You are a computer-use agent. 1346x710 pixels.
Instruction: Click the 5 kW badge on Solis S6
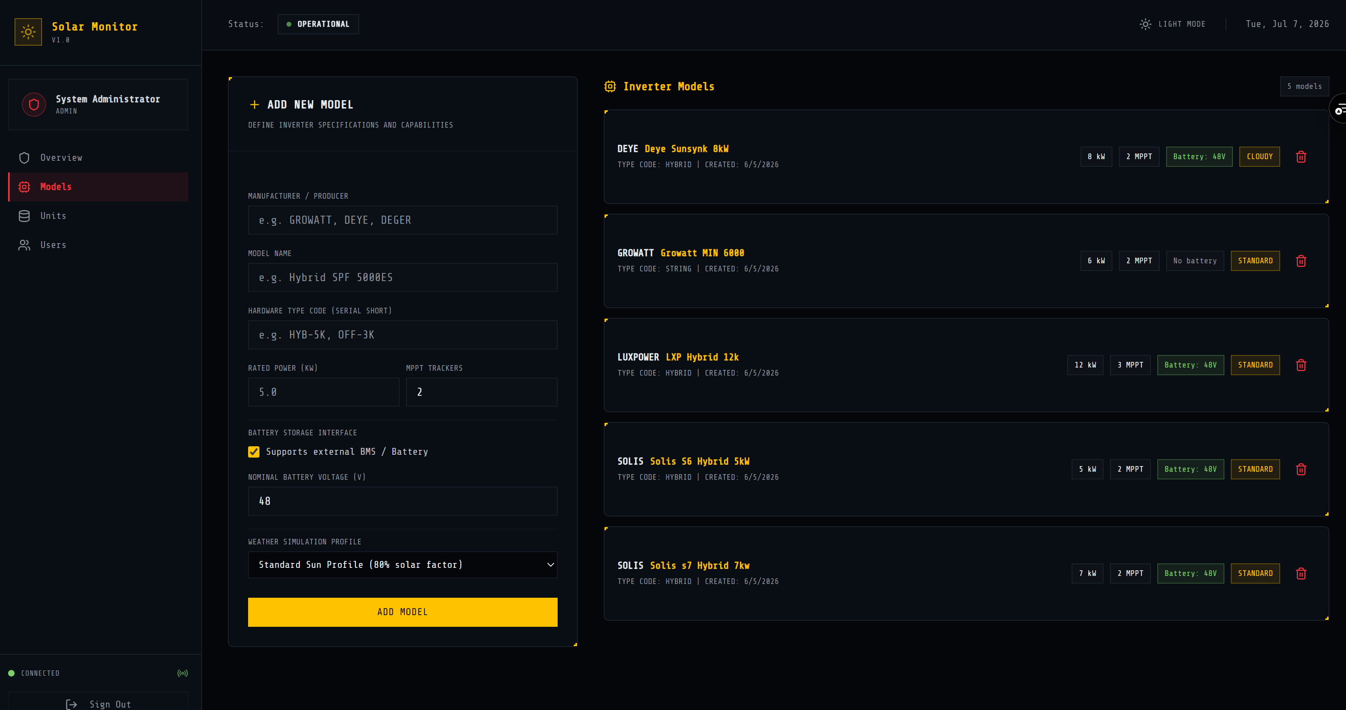click(1087, 469)
